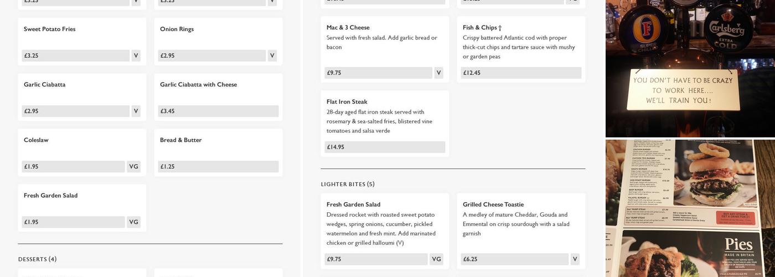
Task: Click the V badge on Onion Rings
Action: click(x=272, y=55)
